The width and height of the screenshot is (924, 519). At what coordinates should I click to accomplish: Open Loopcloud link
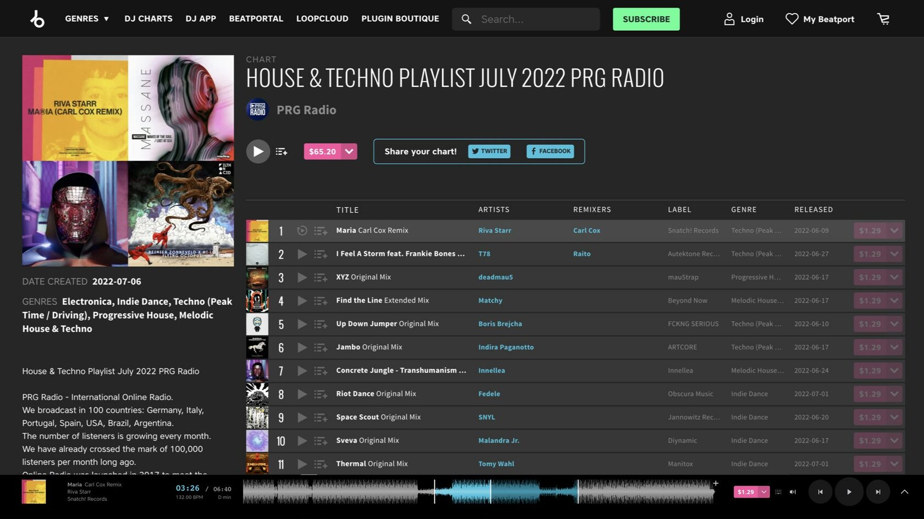coord(322,19)
